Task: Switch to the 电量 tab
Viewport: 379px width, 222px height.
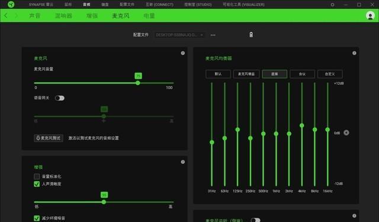Action: [x=149, y=16]
